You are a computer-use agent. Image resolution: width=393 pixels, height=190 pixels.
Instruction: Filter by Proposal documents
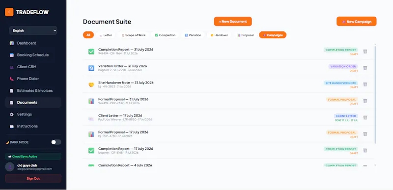point(246,35)
